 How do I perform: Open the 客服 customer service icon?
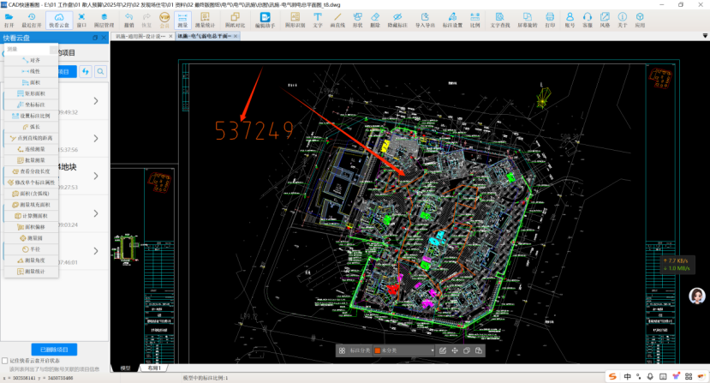pos(588,19)
